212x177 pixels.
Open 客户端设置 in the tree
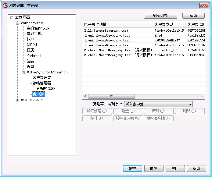tap(42, 78)
